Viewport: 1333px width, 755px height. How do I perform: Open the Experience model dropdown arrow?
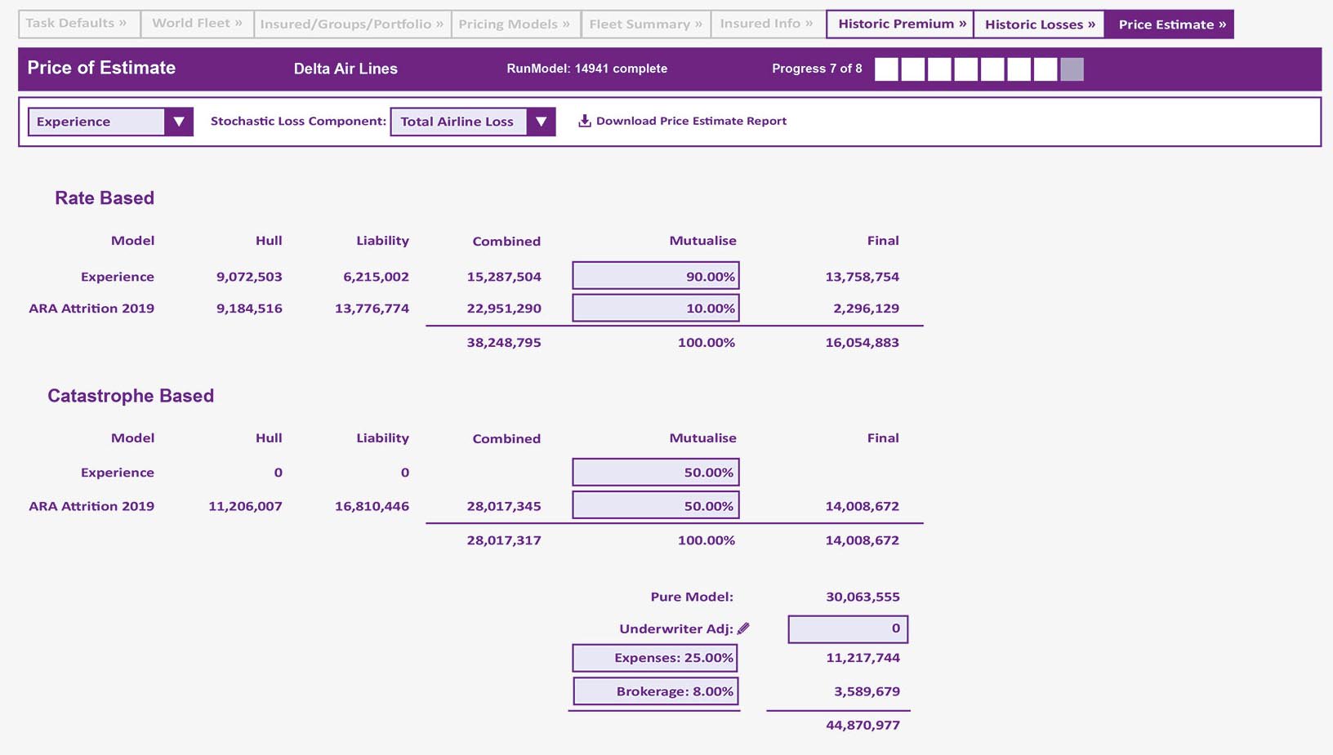[x=178, y=122]
